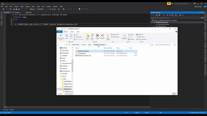Click the Error List tab at bottom
The width and height of the screenshot is (207, 116).
coord(6,110)
